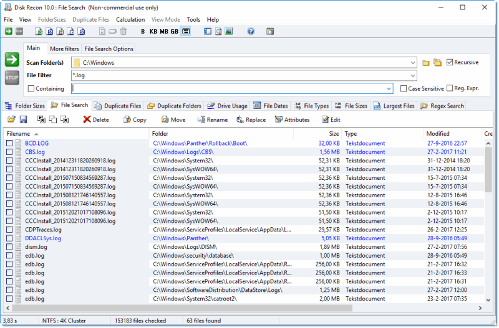Viewport: 499px width, 328px height.
Task: Check the box for dism.log
Action: (9, 246)
